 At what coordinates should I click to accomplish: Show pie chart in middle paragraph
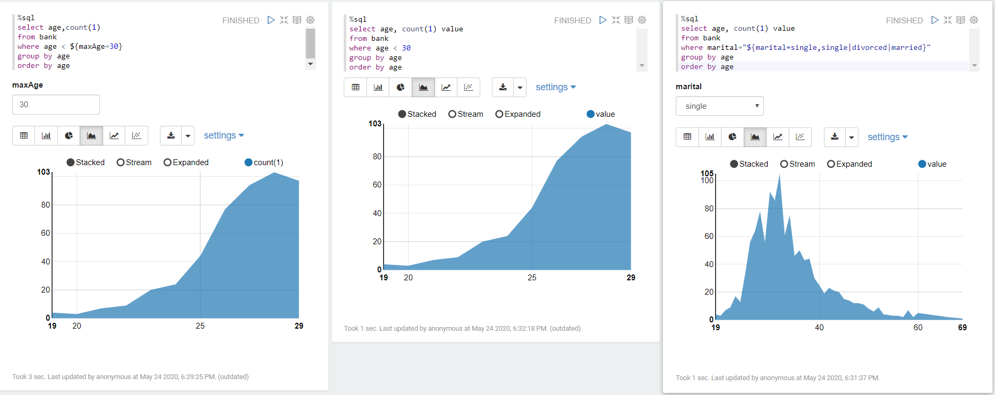pyautogui.click(x=401, y=88)
